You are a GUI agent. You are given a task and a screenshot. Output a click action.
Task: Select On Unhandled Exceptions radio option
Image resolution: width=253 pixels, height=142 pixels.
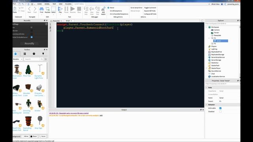point(108,14)
